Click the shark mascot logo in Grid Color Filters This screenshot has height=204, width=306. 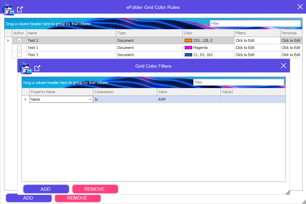[26, 68]
